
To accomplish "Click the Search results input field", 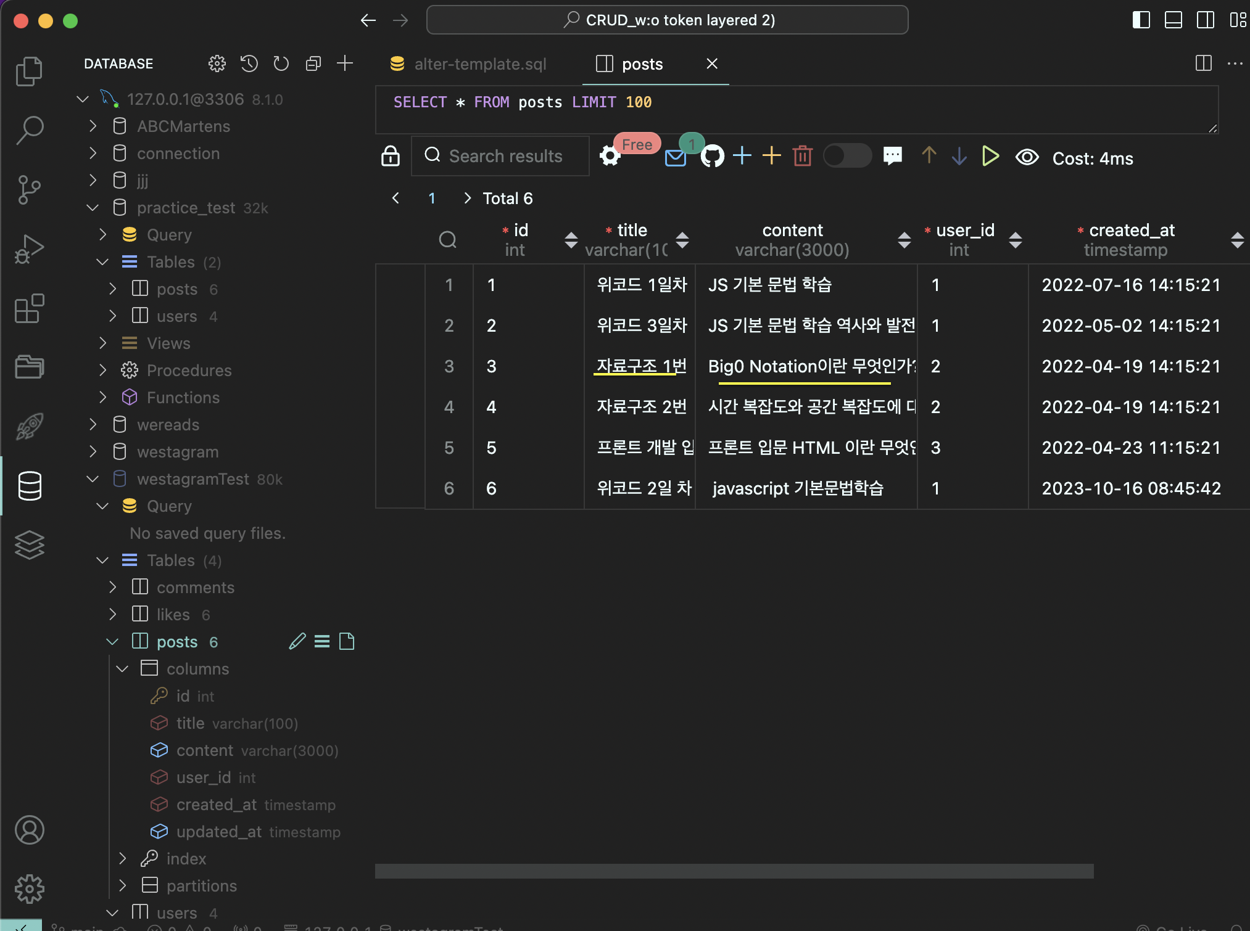I will (506, 156).
